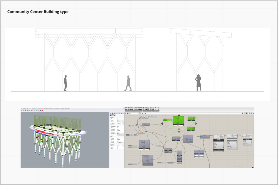This screenshot has height=185, width=278.
Task: Click the Zoom Extents icon in Grasshopper canvas toolbar
Action: tap(140, 114)
